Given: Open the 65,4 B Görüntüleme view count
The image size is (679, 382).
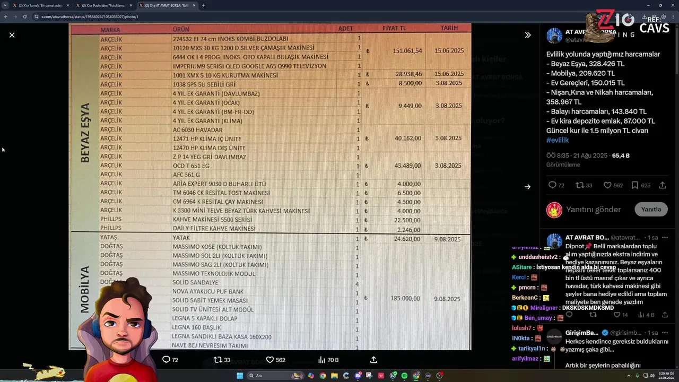Looking at the screenshot, I should click(x=621, y=155).
